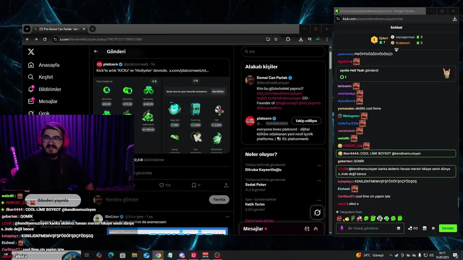The width and height of the screenshot is (463, 260).
Task: Open Kick chat settings gear
Action: 433,228
